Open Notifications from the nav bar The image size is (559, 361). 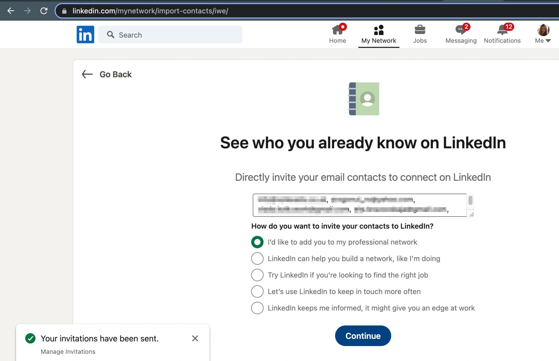coord(502,34)
